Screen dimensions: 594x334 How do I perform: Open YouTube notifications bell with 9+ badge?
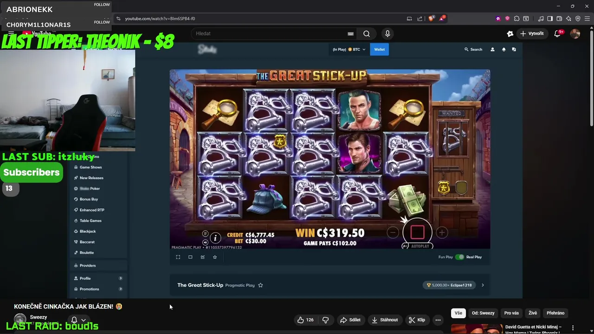558,33
